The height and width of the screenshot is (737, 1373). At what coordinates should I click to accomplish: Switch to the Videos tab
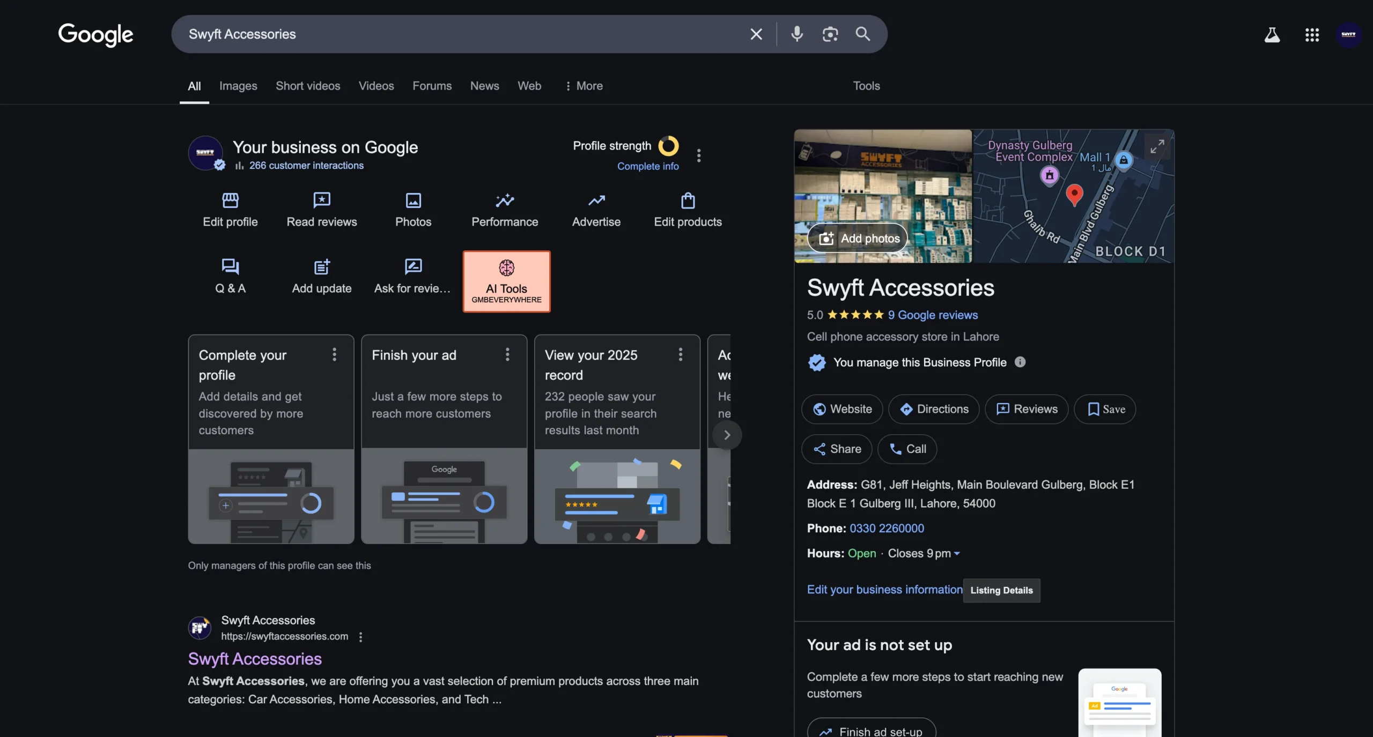click(x=376, y=86)
